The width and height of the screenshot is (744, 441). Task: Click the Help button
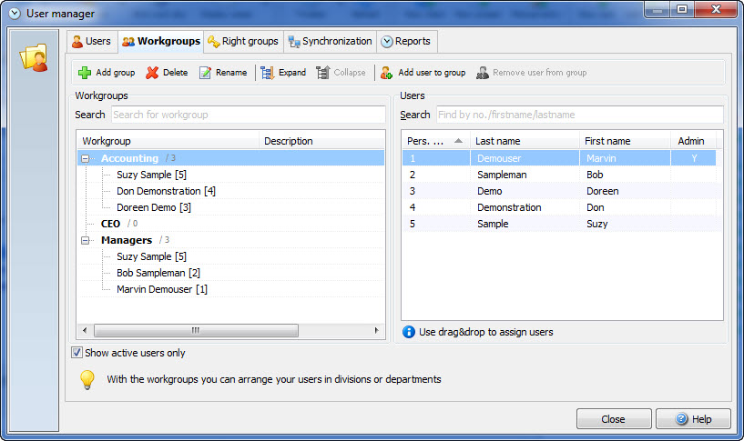(693, 419)
